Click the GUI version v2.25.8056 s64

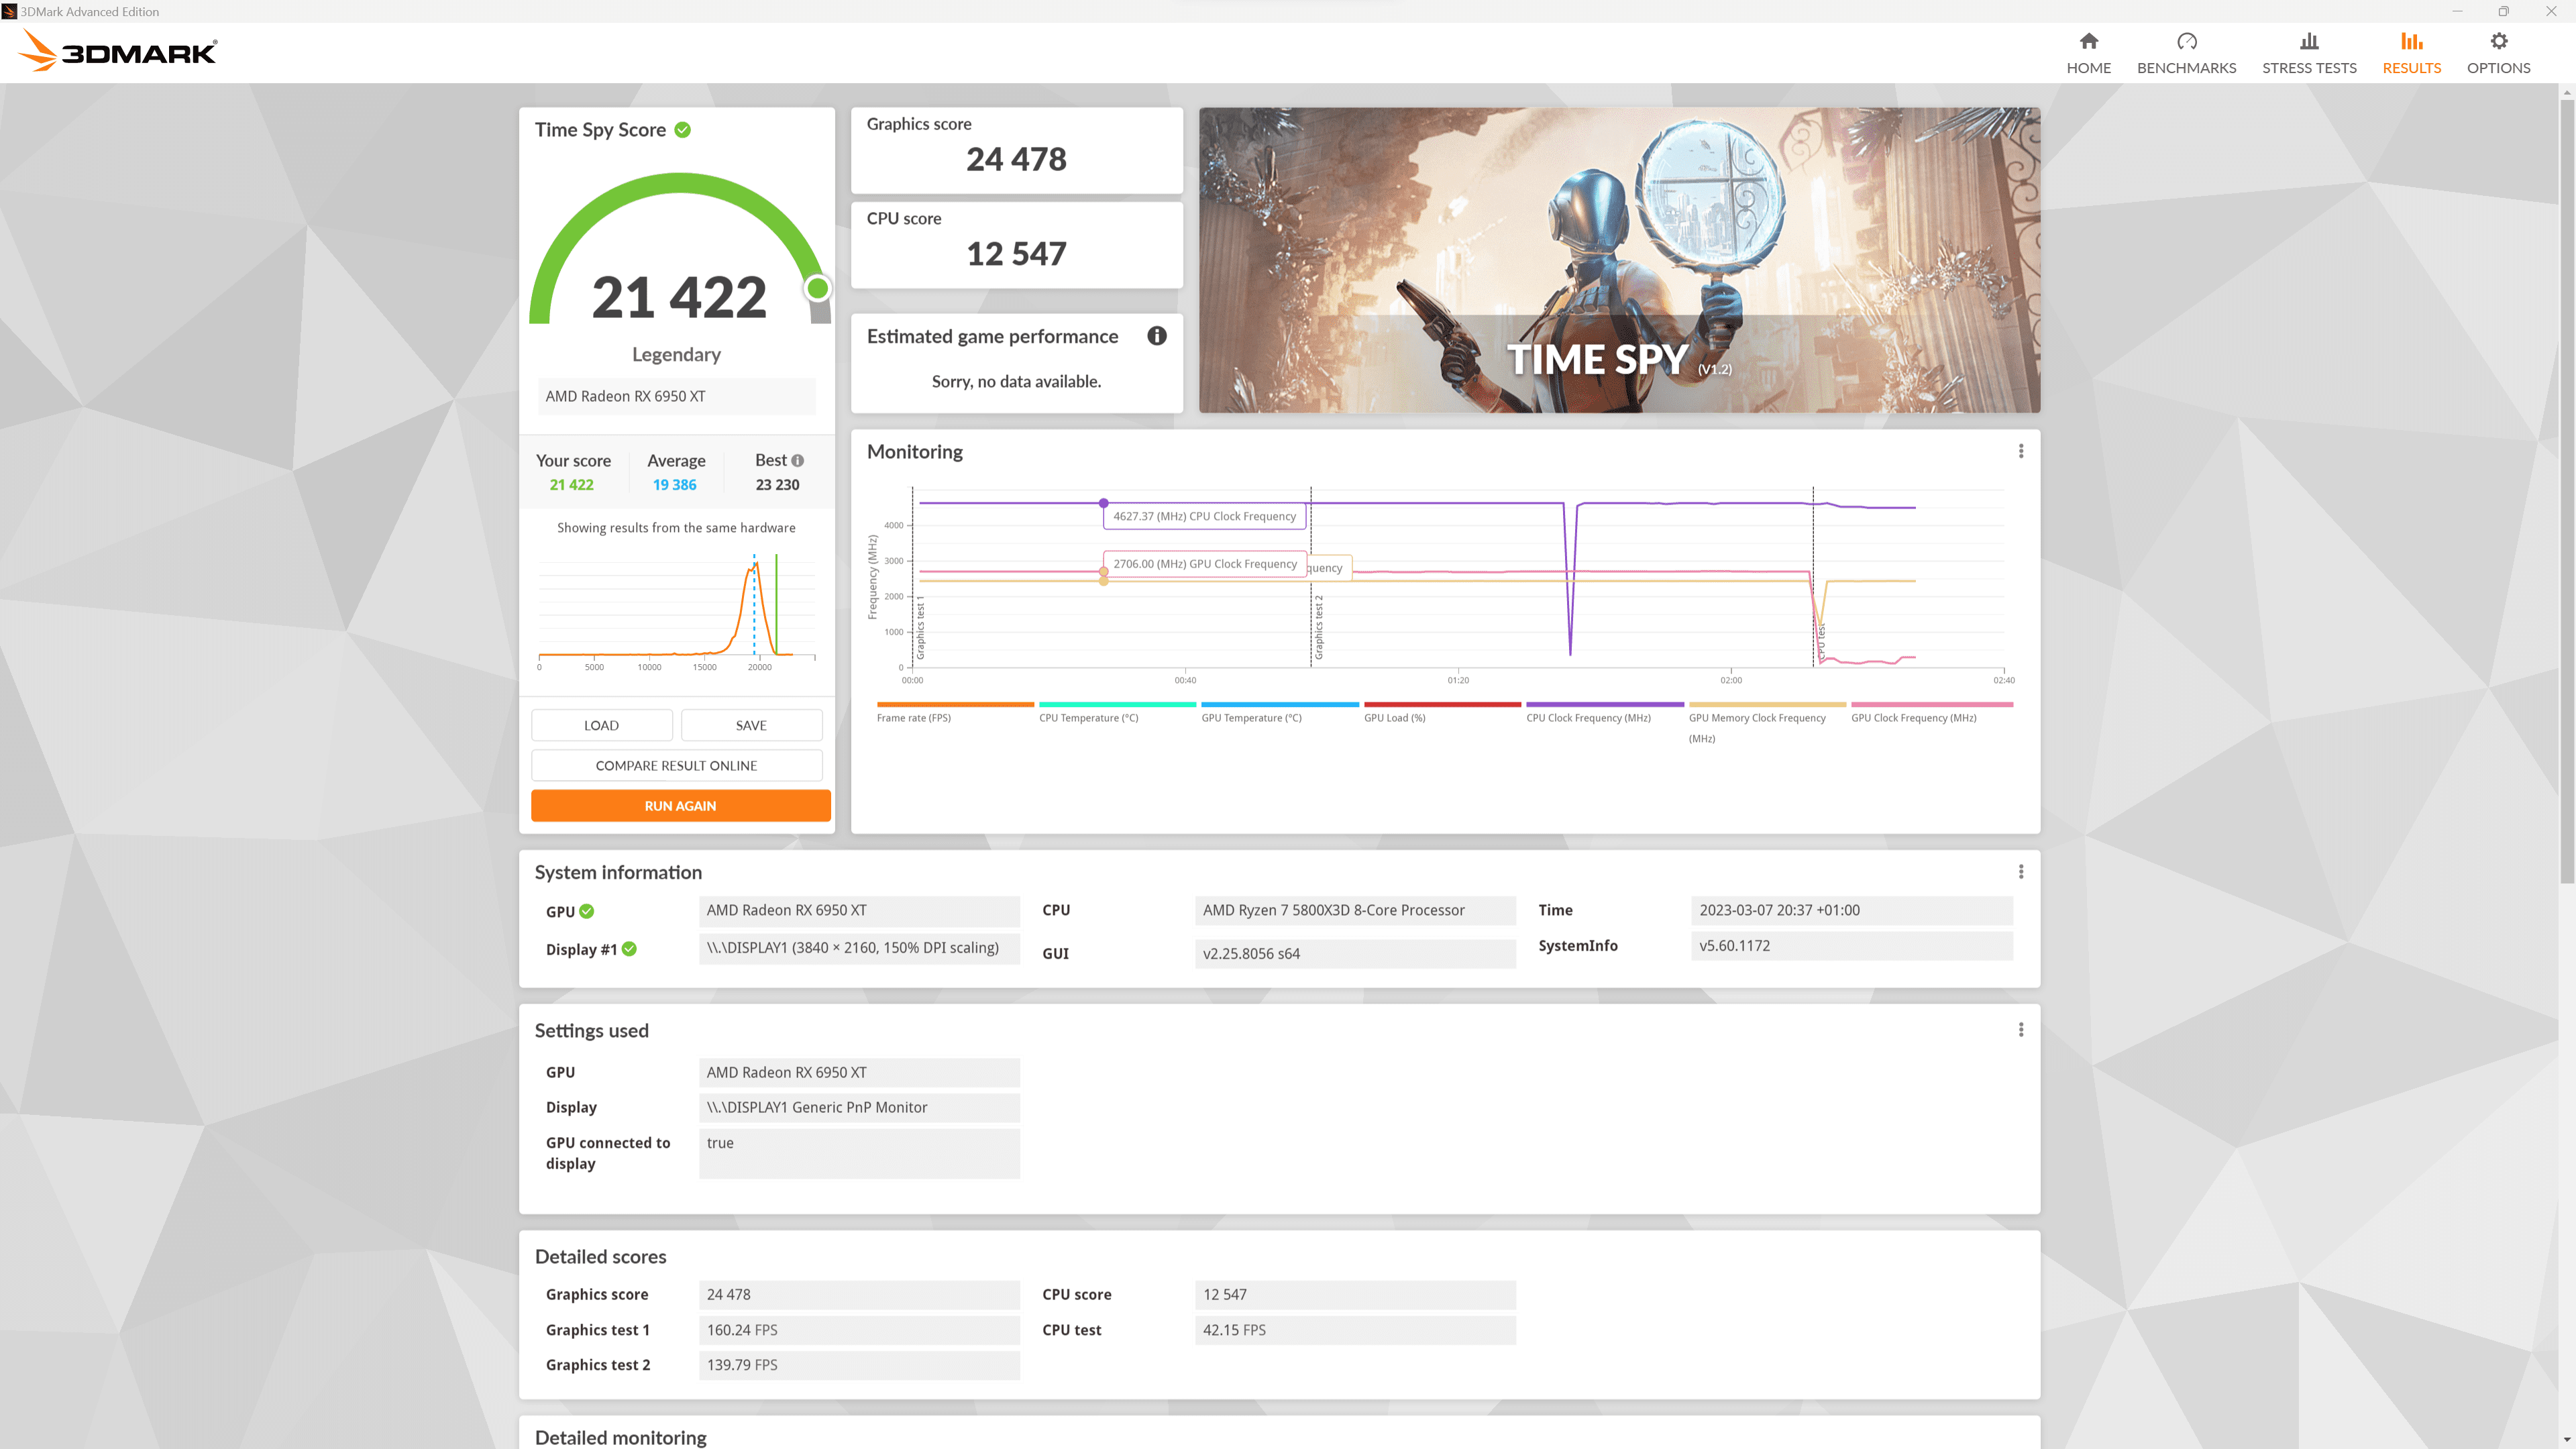coord(1355,954)
